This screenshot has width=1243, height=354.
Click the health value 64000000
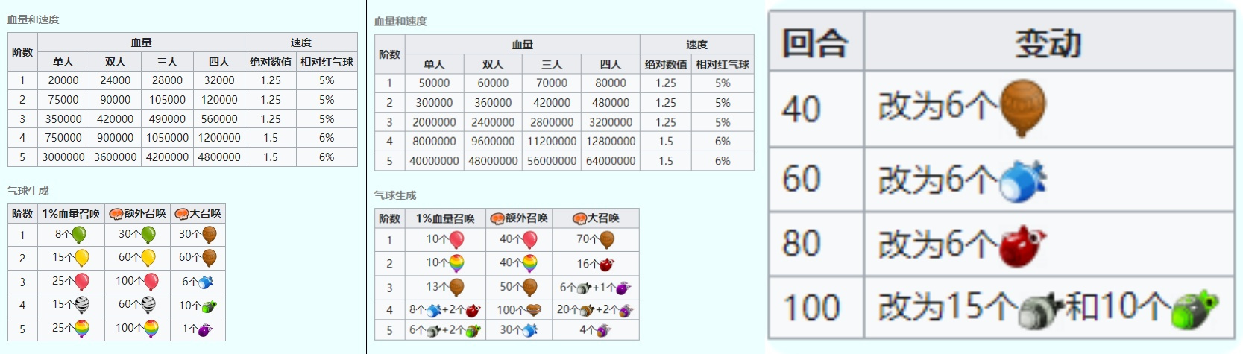611,161
